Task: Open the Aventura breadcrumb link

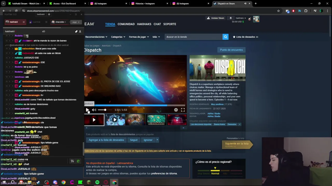Action: click(x=106, y=46)
